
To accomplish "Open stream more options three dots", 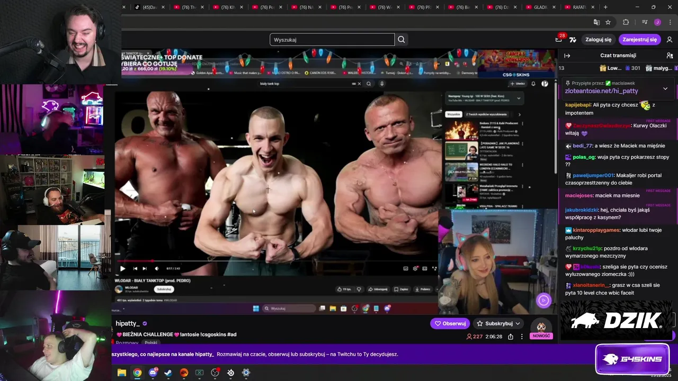I will tap(522, 337).
